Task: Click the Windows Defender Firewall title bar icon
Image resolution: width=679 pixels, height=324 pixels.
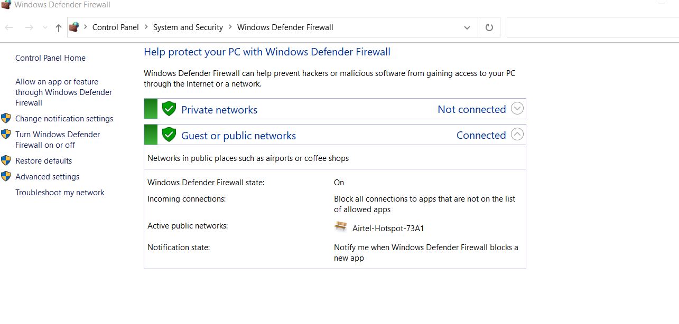Action: pos(6,5)
